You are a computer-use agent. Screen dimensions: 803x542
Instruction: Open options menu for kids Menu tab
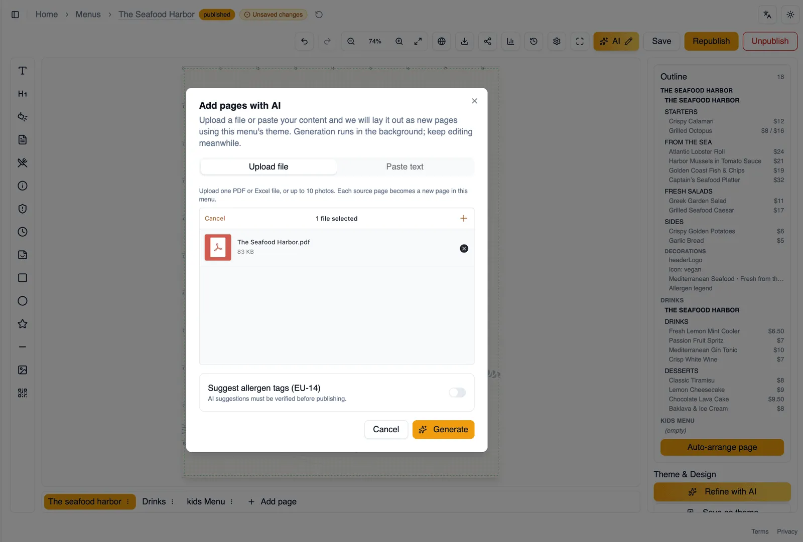pyautogui.click(x=231, y=501)
